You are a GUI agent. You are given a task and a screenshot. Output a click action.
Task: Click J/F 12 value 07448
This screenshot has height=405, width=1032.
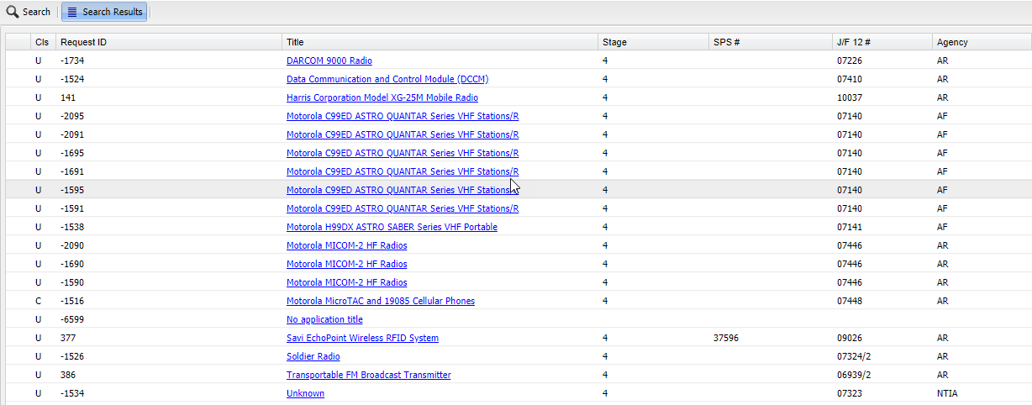(850, 301)
